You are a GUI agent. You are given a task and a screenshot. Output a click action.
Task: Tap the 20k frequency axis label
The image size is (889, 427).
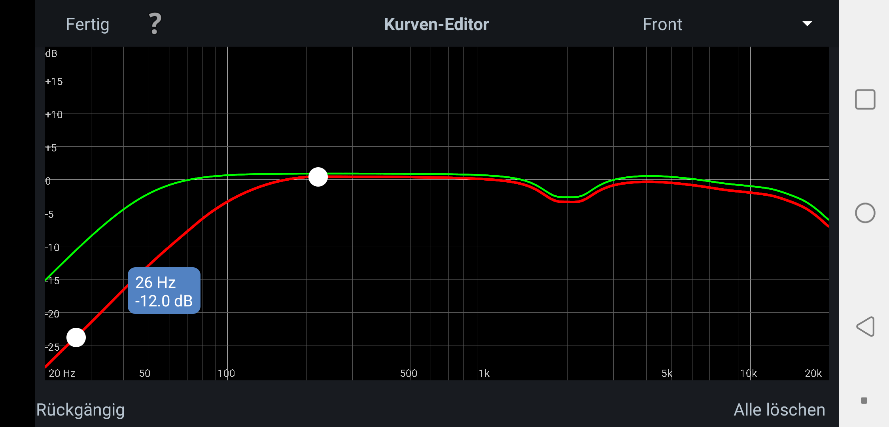click(813, 373)
